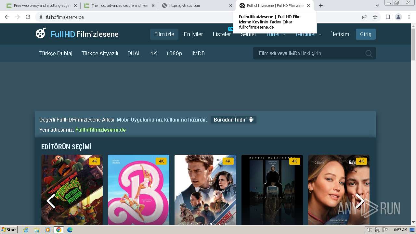Image resolution: width=416 pixels, height=234 pixels.
Task: Click the 10:57 AM taskbar clock
Action: coord(399,230)
